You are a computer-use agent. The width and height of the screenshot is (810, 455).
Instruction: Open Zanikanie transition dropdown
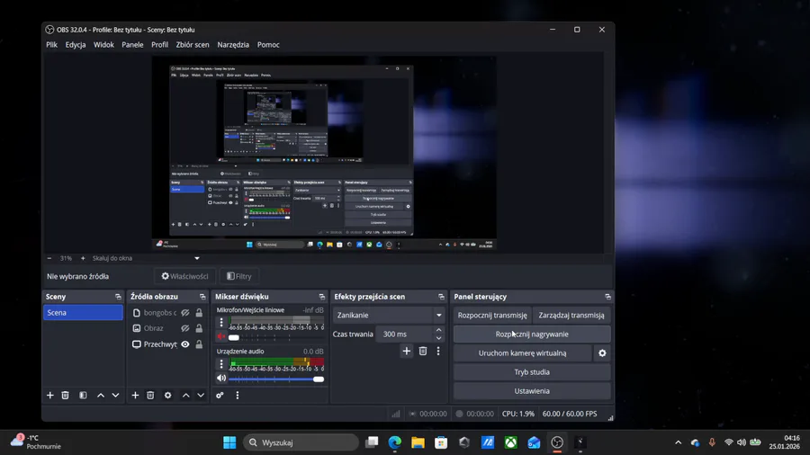click(x=389, y=316)
